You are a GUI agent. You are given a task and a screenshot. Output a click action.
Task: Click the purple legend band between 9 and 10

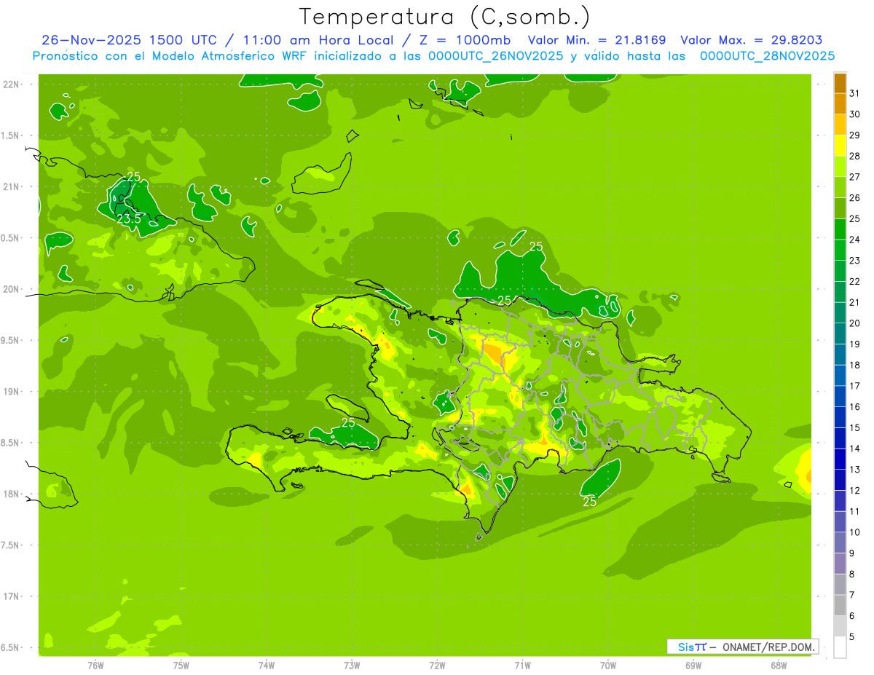pyautogui.click(x=840, y=542)
